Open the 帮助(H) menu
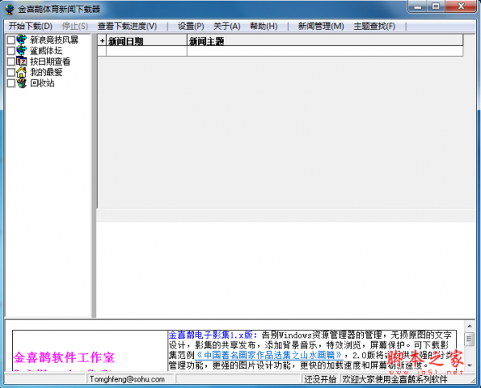The width and height of the screenshot is (481, 388). coord(264,26)
